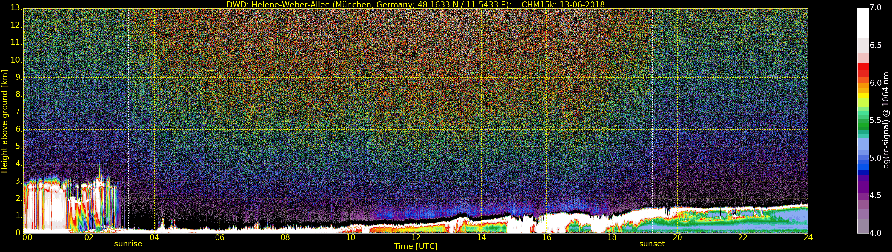Click the time axis tick '04'
Image resolution: width=892 pixels, height=252 pixels.
(x=154, y=237)
